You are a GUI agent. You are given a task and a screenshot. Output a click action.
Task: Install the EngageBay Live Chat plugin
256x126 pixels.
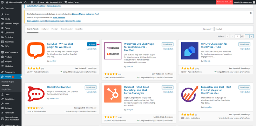244,87
